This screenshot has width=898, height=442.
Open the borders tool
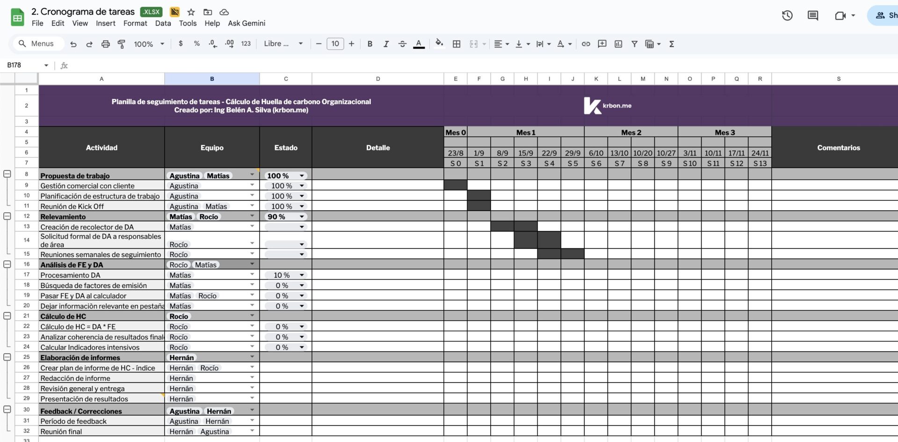pos(456,44)
